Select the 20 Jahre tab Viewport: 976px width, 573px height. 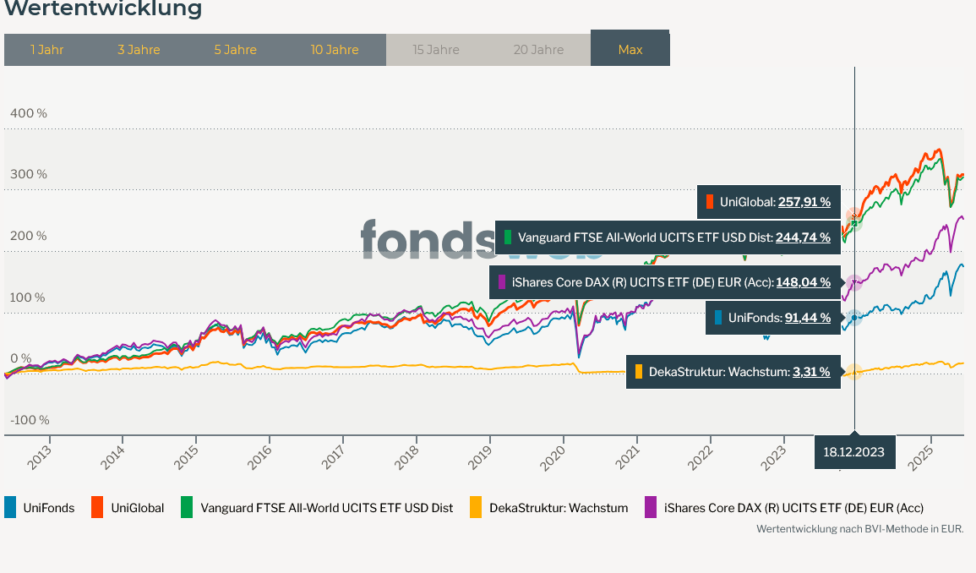click(538, 50)
